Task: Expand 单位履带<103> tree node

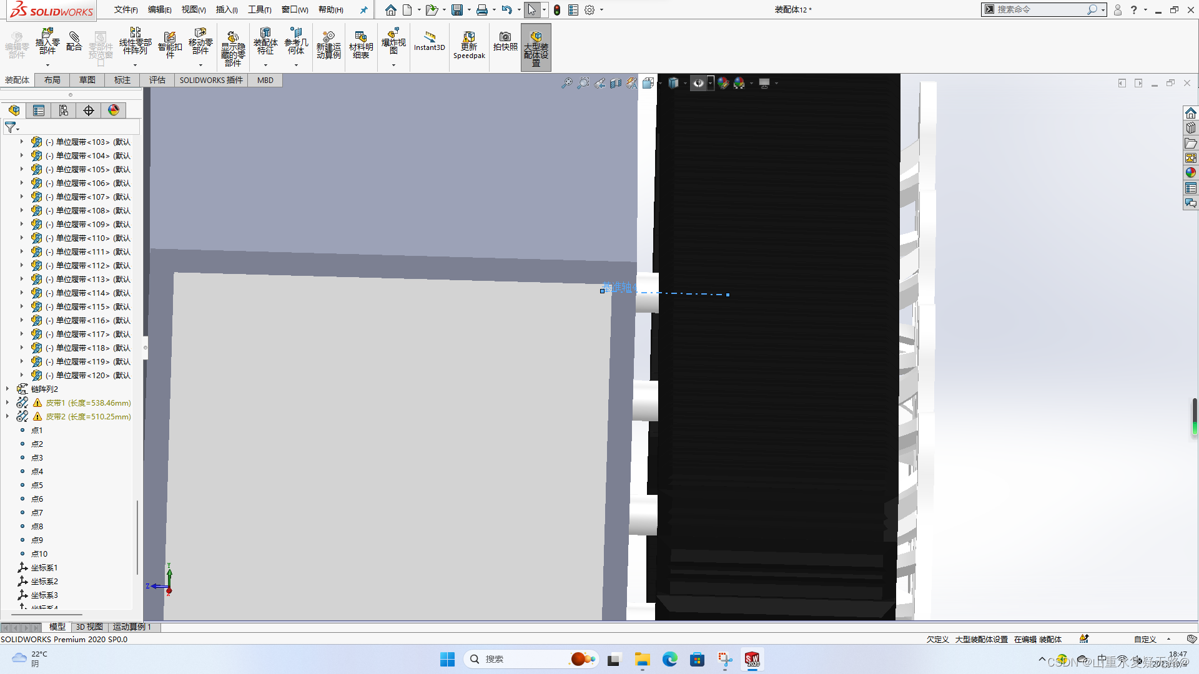Action: point(22,142)
